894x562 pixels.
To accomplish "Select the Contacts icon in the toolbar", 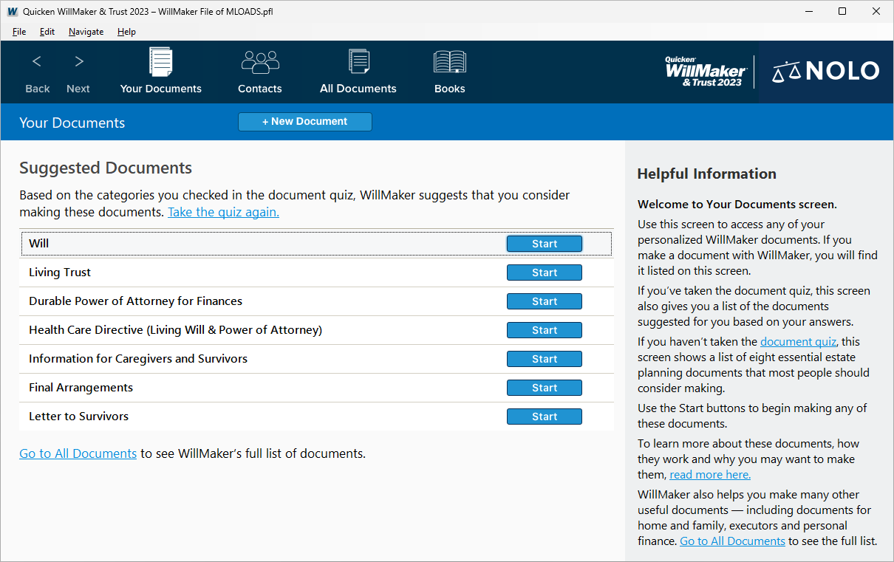I will [x=259, y=70].
